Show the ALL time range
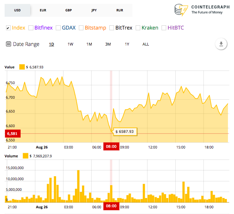 146,44
